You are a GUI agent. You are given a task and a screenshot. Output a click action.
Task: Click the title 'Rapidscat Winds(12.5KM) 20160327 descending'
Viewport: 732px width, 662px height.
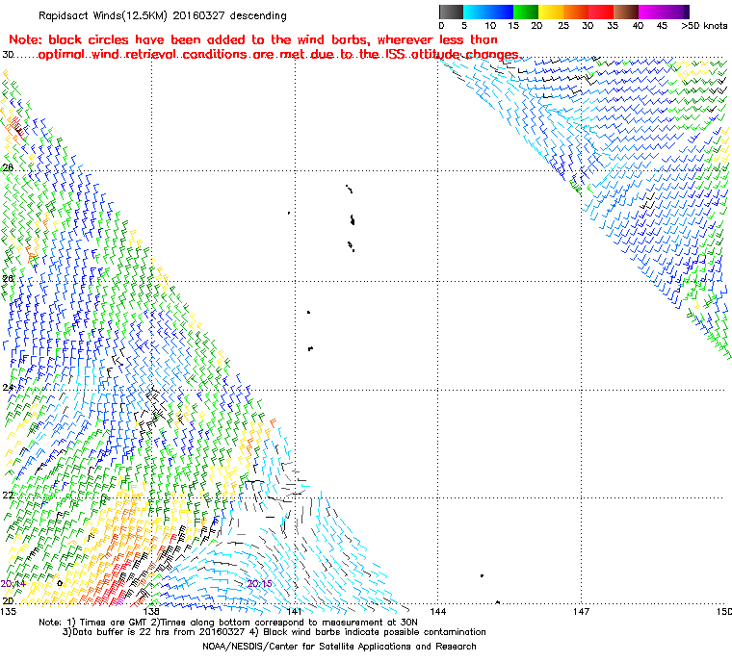pyautogui.click(x=163, y=15)
